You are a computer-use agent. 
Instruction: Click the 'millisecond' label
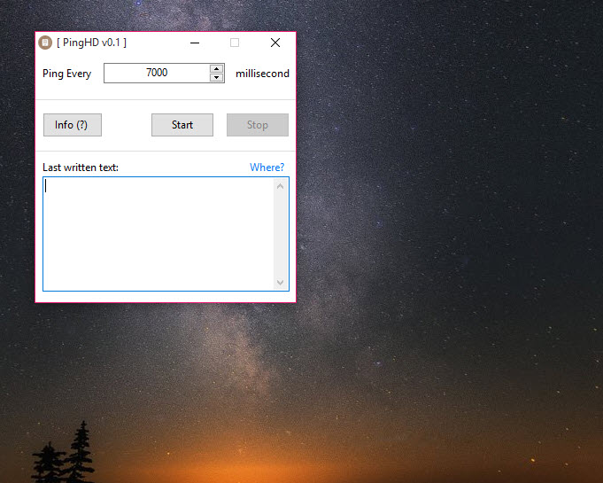[262, 74]
